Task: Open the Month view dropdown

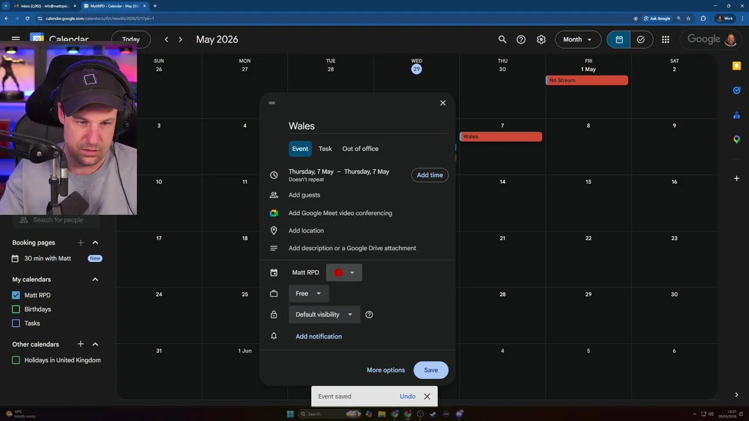Action: pyautogui.click(x=578, y=39)
